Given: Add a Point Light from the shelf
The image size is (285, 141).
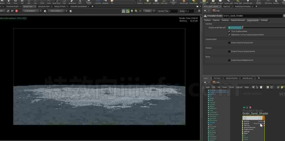Looking at the screenshot, I should pos(148,2).
